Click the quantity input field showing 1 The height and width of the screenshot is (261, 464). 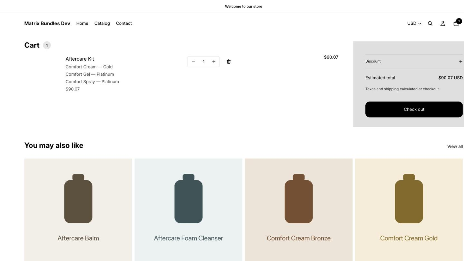pos(204,61)
